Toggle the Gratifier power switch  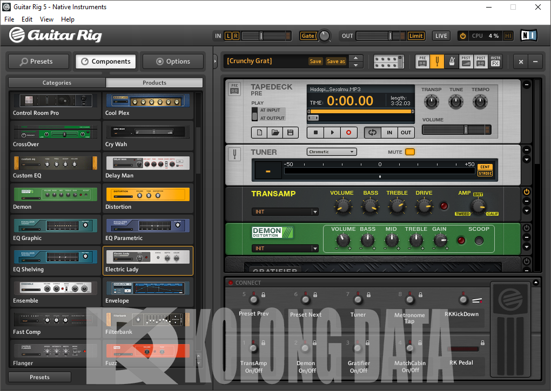(526, 261)
